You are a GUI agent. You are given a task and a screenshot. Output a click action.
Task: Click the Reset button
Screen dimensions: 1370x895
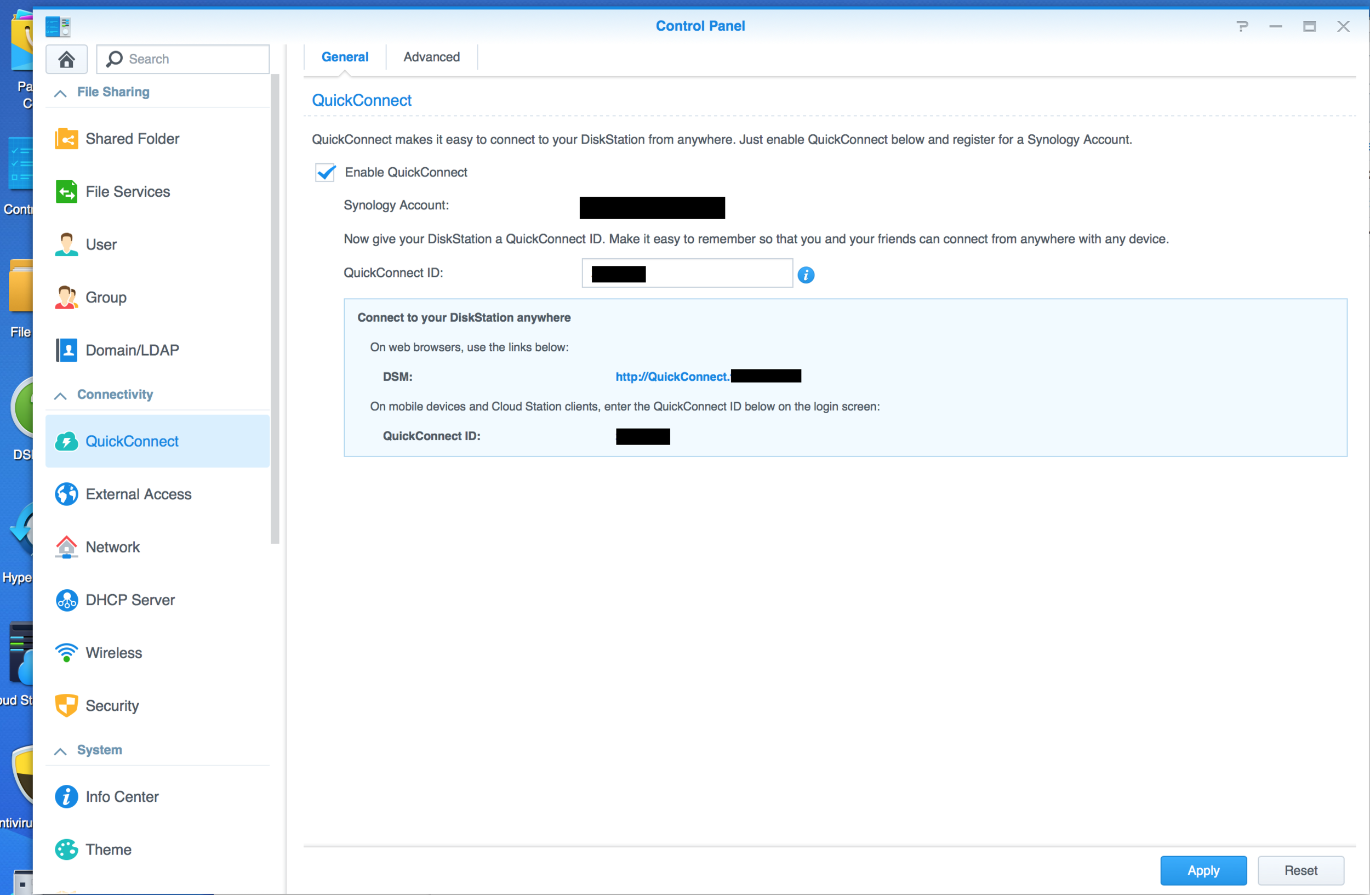pyautogui.click(x=1300, y=870)
